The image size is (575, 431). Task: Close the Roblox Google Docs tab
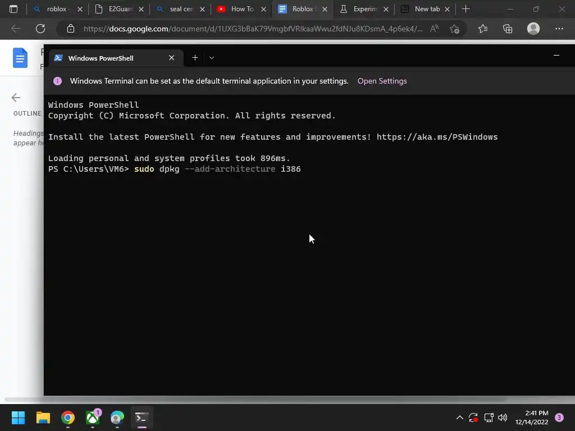(x=325, y=9)
